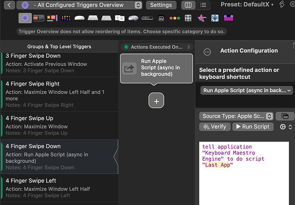This screenshot has height=205, width=295.
Task: Click the stepper arrows beside script gear
Action: (x=290, y=127)
